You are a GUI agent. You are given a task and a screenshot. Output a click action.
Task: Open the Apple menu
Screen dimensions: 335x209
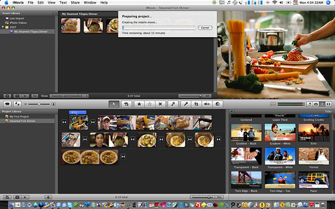(6, 3)
